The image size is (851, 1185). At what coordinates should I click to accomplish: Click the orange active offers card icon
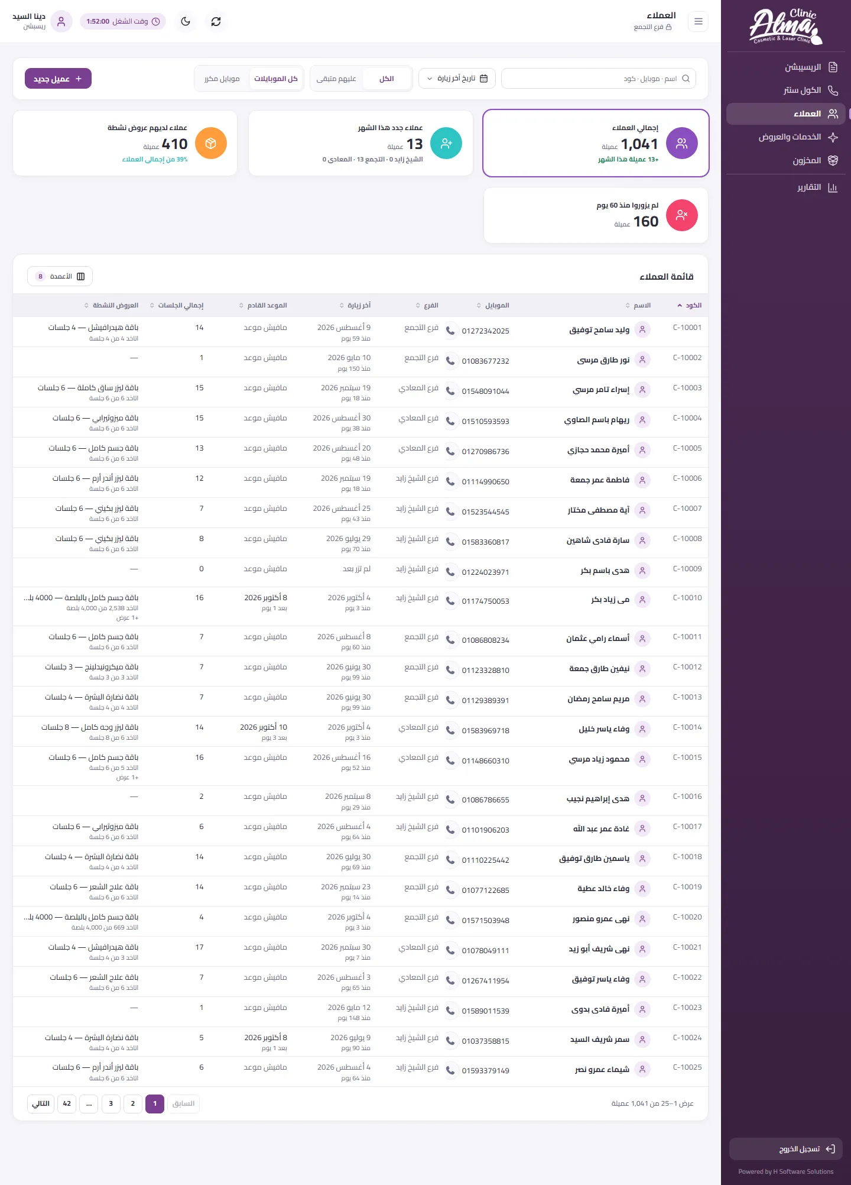(x=211, y=143)
